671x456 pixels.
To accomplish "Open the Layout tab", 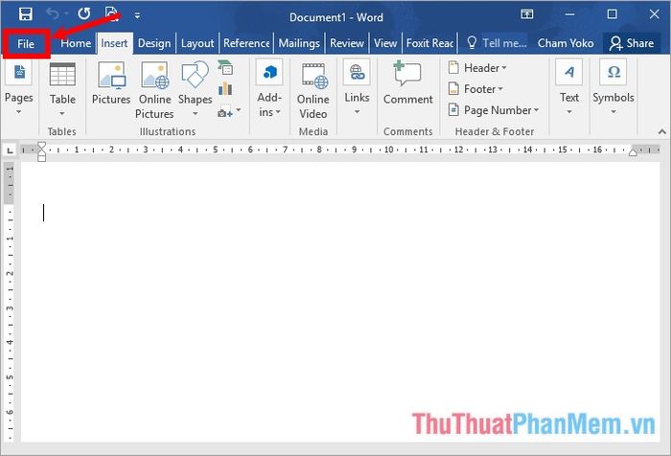I will (197, 43).
